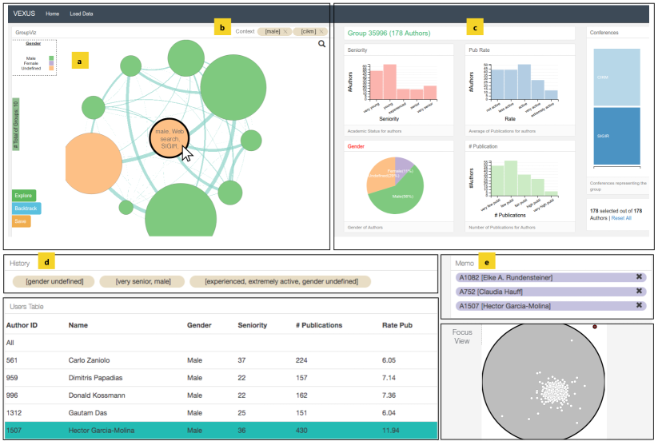
Task: Click the orange Save button
Action: point(21,221)
